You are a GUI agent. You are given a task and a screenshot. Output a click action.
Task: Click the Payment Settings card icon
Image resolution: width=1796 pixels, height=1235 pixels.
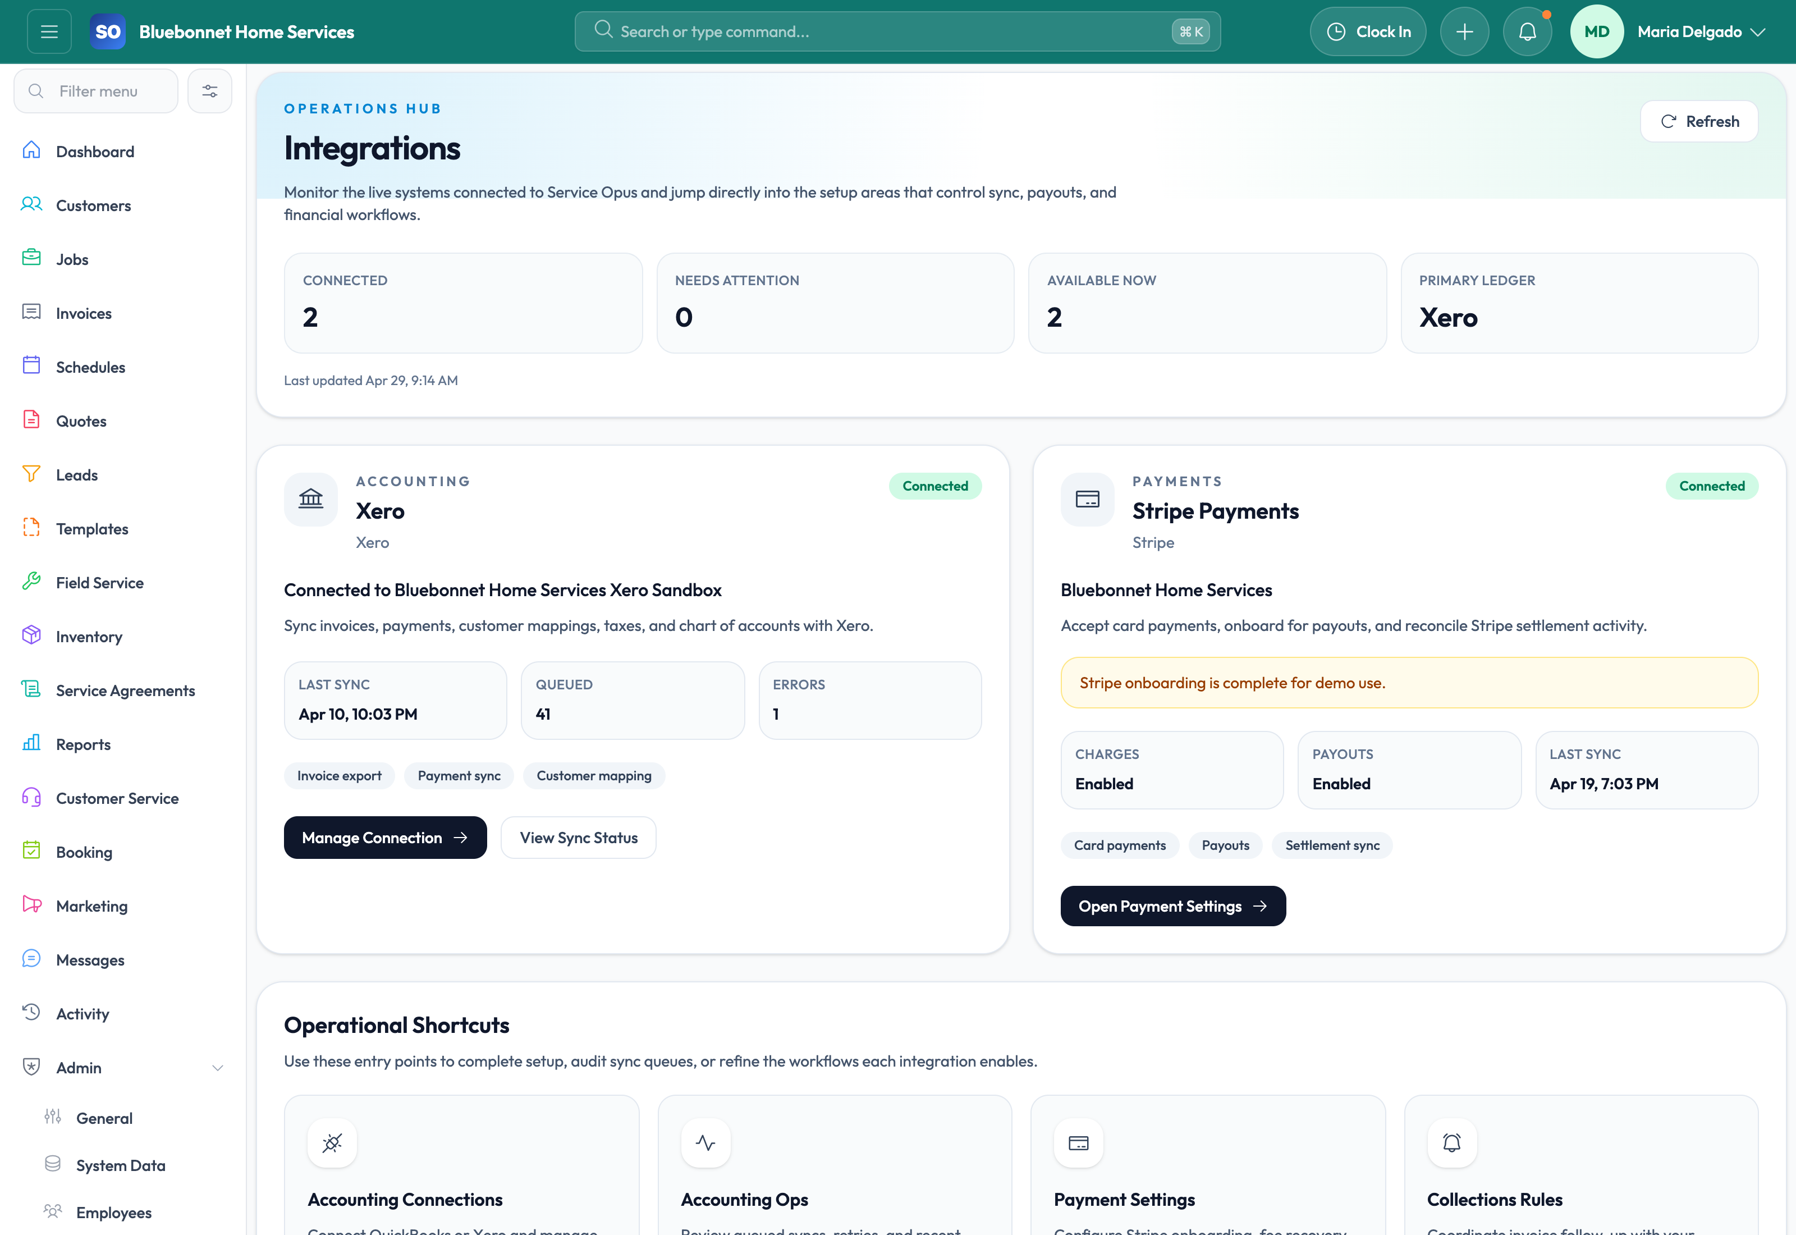(x=1078, y=1143)
